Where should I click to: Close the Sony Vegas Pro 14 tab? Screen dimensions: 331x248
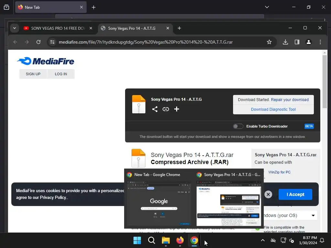tap(168, 28)
